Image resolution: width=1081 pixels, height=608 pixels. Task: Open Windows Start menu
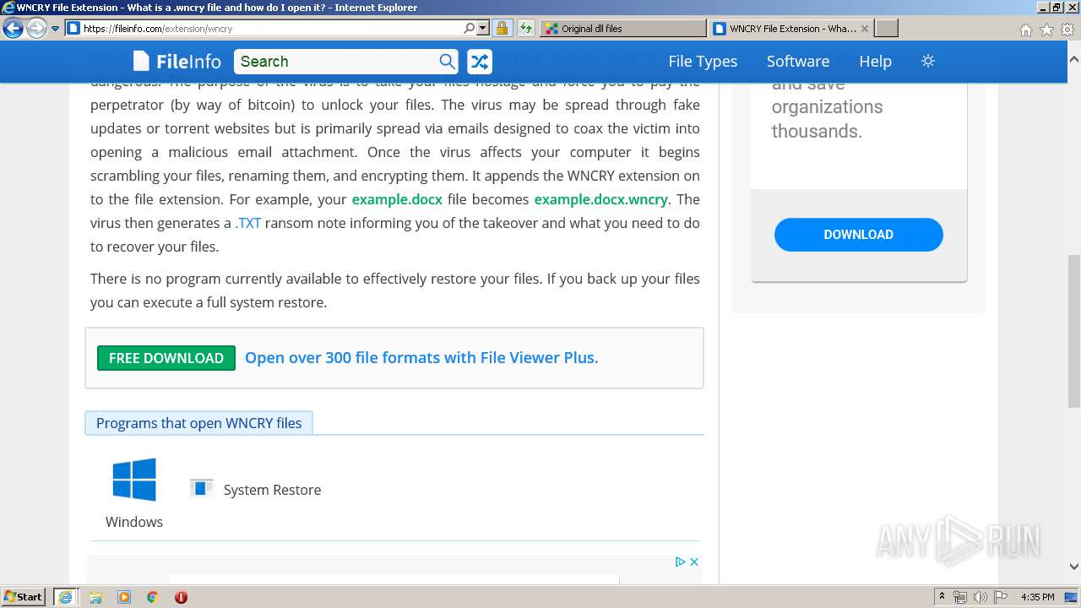pos(24,597)
